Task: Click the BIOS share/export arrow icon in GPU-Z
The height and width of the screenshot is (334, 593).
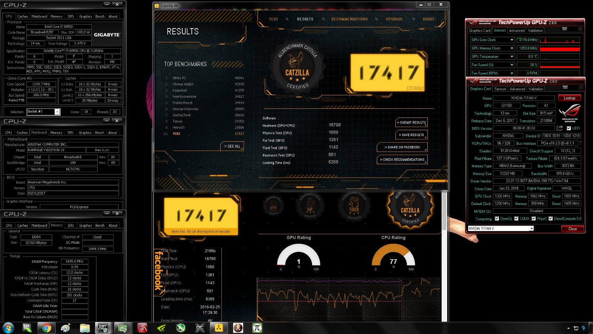Action: click(560, 128)
